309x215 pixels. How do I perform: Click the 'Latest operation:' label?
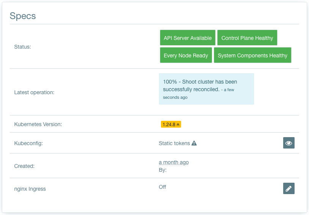pos(34,92)
